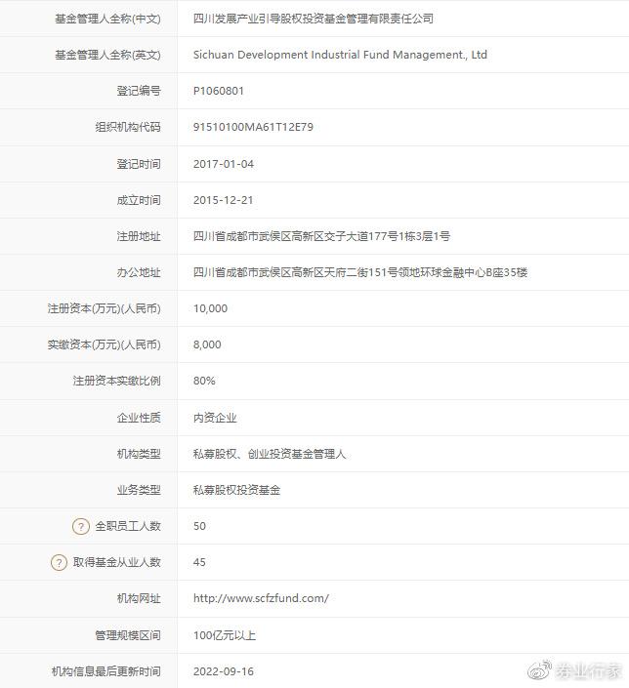
Task: Click the label 业务类型
Action: click(x=139, y=490)
